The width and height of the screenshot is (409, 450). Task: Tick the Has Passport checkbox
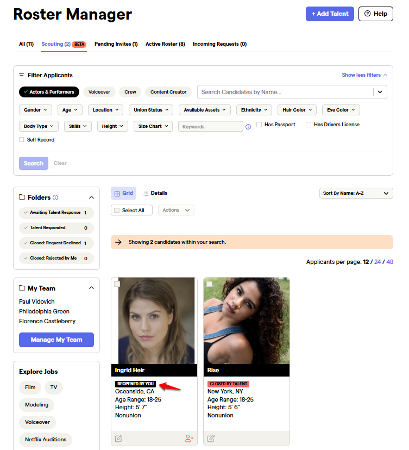259,125
